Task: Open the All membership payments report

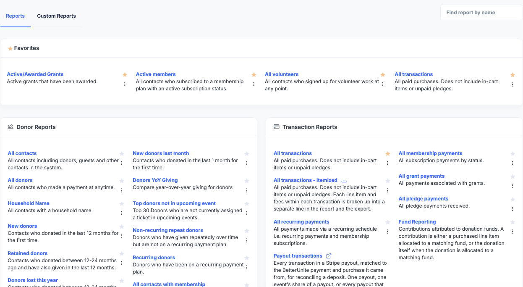Action: pyautogui.click(x=431, y=153)
